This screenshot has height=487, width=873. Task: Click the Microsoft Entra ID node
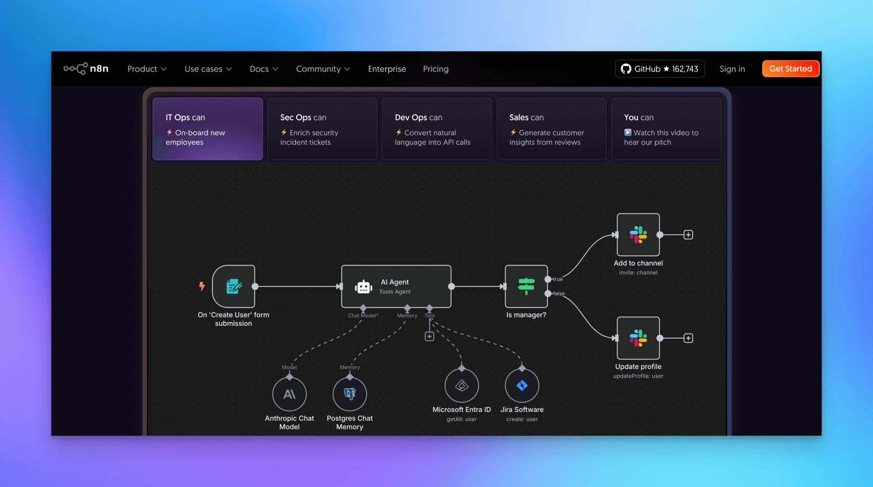[x=462, y=386]
